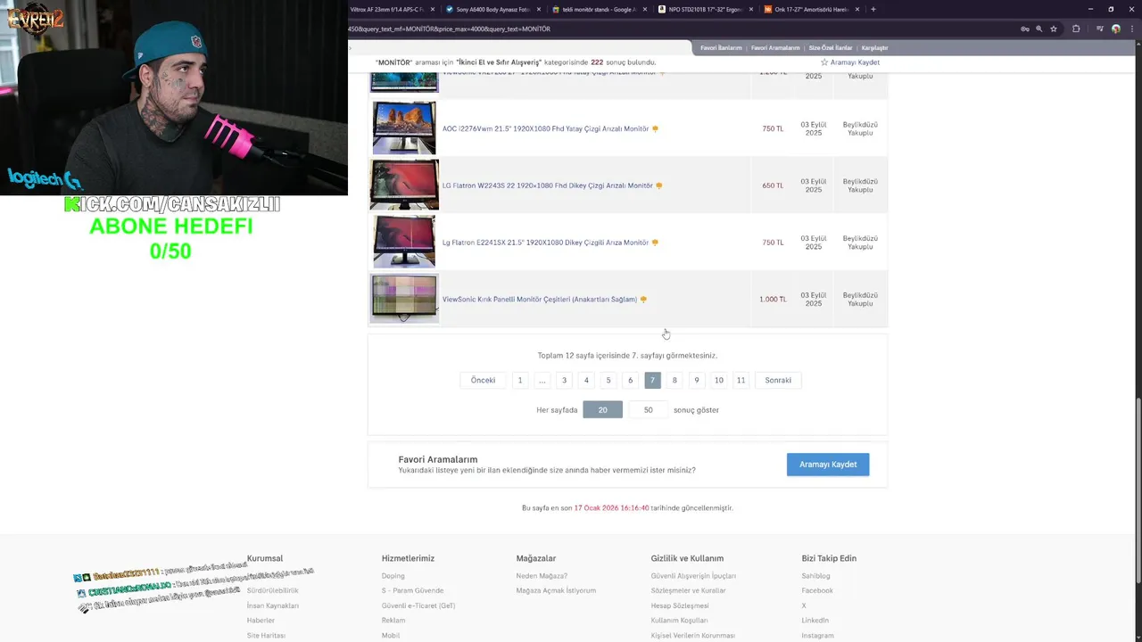Viewport: 1142px width, 642px height.
Task: Close the tekli monitör standı tab
Action: pyautogui.click(x=645, y=9)
